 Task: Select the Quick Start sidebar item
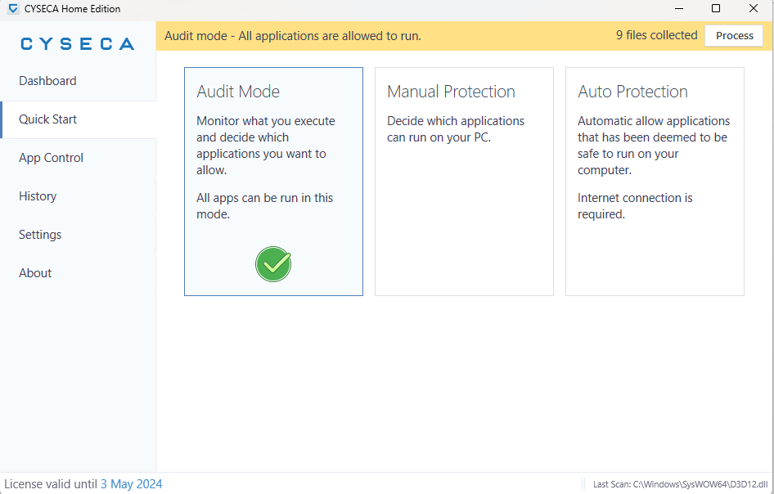coord(78,119)
